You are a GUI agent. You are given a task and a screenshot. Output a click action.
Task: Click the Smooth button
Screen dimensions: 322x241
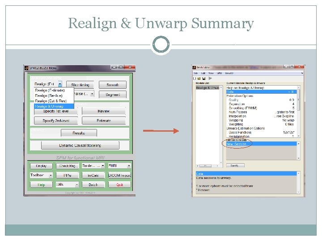click(x=113, y=85)
